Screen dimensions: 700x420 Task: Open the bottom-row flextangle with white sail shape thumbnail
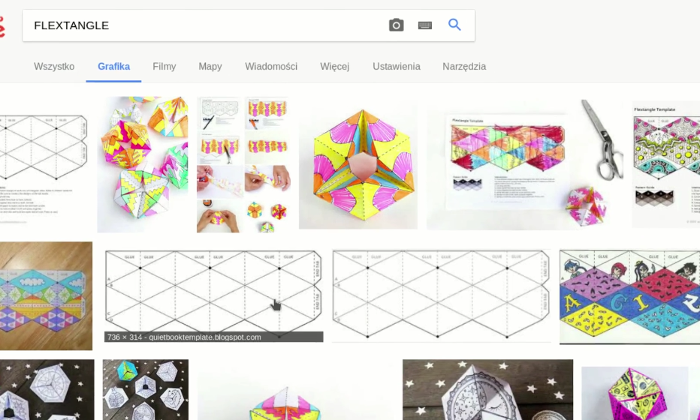[295, 391]
